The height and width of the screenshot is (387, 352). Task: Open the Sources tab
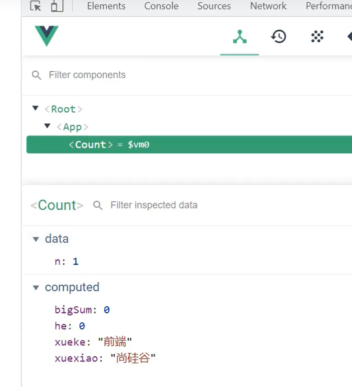(x=214, y=6)
